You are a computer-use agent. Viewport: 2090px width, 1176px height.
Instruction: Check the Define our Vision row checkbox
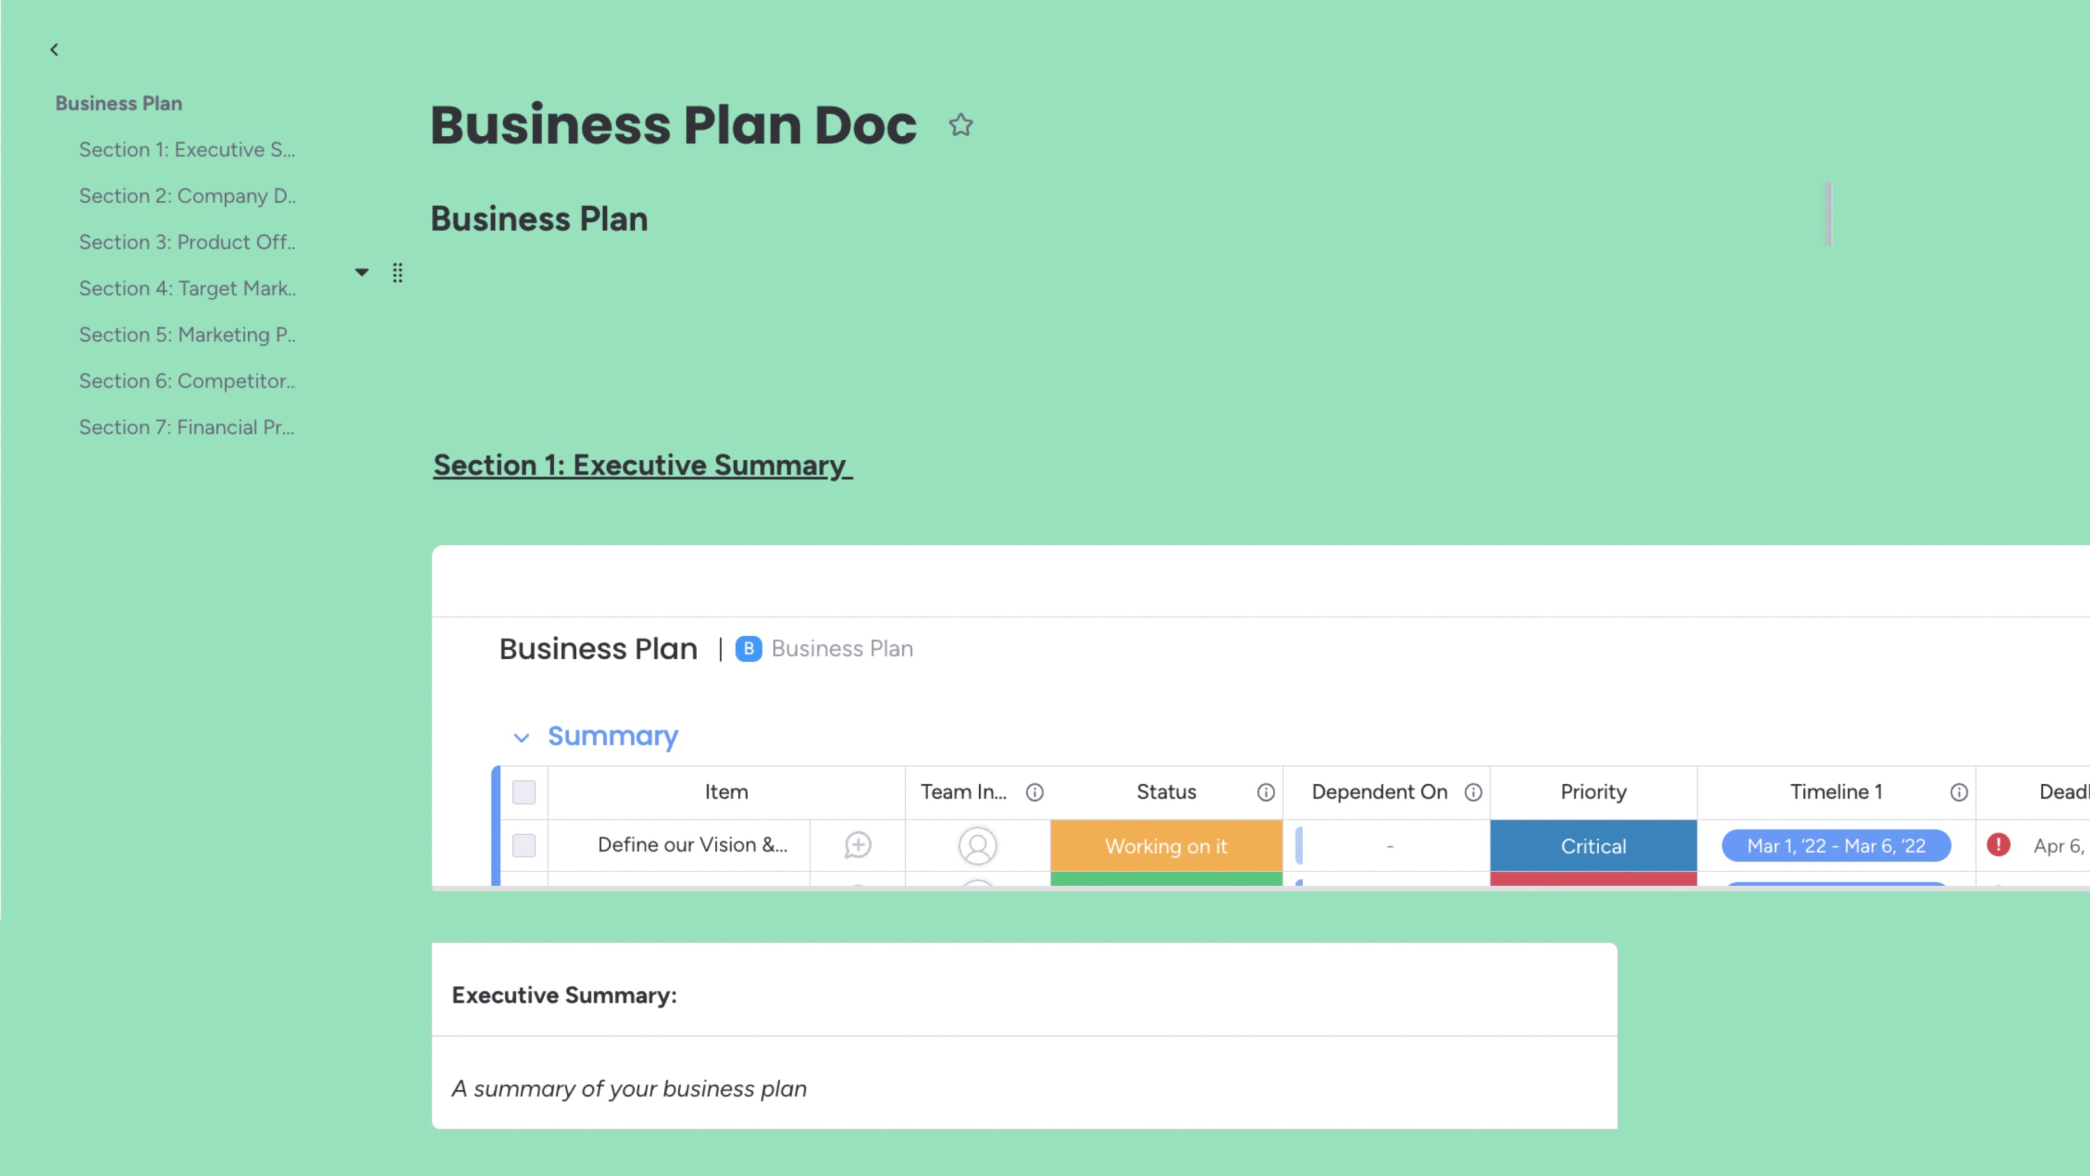pyautogui.click(x=524, y=845)
